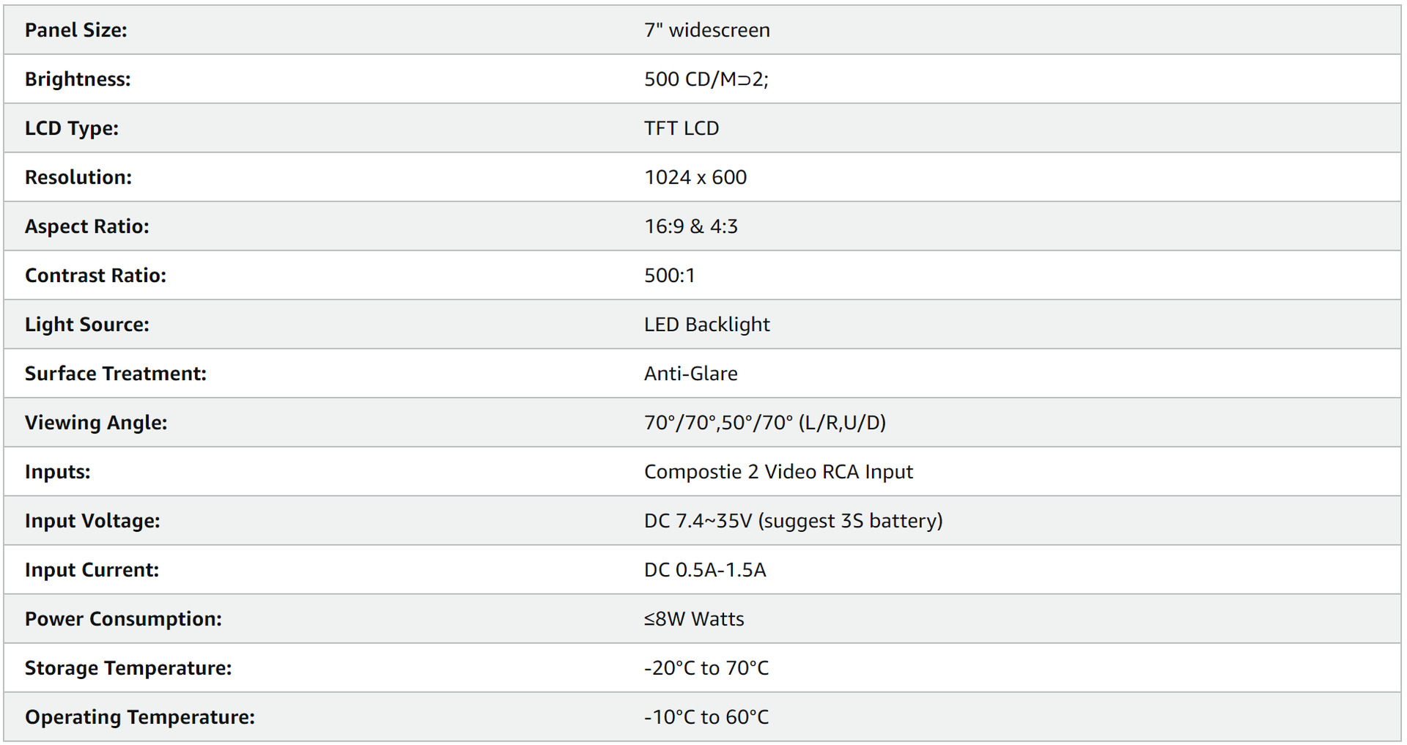This screenshot has height=745, width=1407.
Task: Click the "Operating Temperature:" label
Action: (x=140, y=717)
